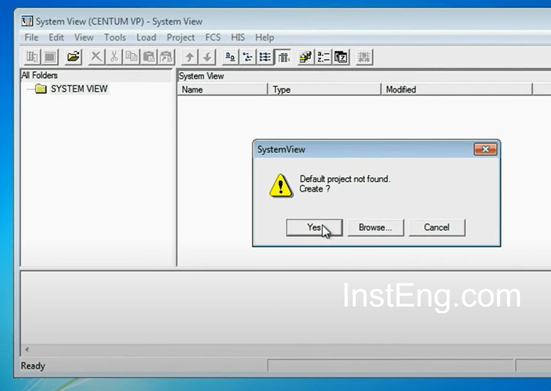The width and height of the screenshot is (551, 391).
Task: Open the View menu
Action: (x=84, y=38)
